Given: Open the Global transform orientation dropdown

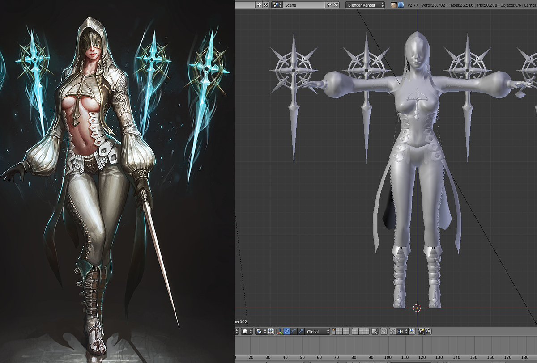Looking at the screenshot, I should coord(317,331).
